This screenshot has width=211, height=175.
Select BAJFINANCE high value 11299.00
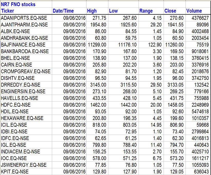pyautogui.click(x=96, y=44)
